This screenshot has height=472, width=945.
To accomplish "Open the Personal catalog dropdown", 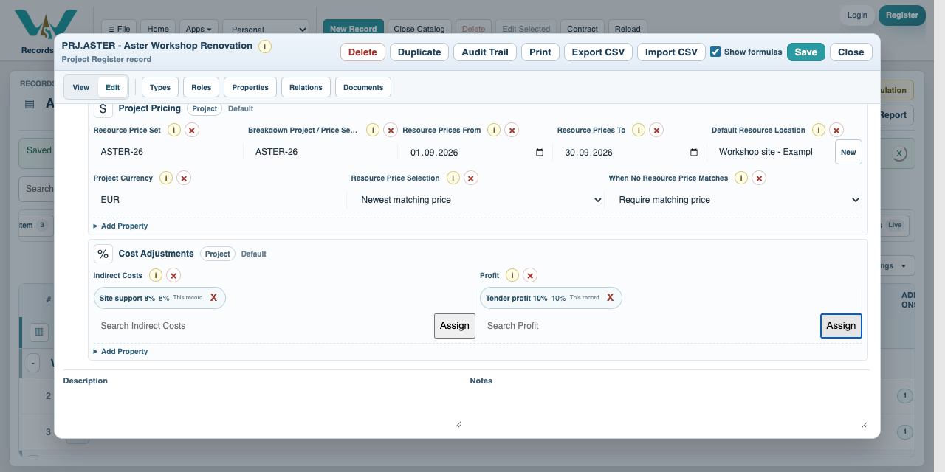I will click(x=266, y=29).
